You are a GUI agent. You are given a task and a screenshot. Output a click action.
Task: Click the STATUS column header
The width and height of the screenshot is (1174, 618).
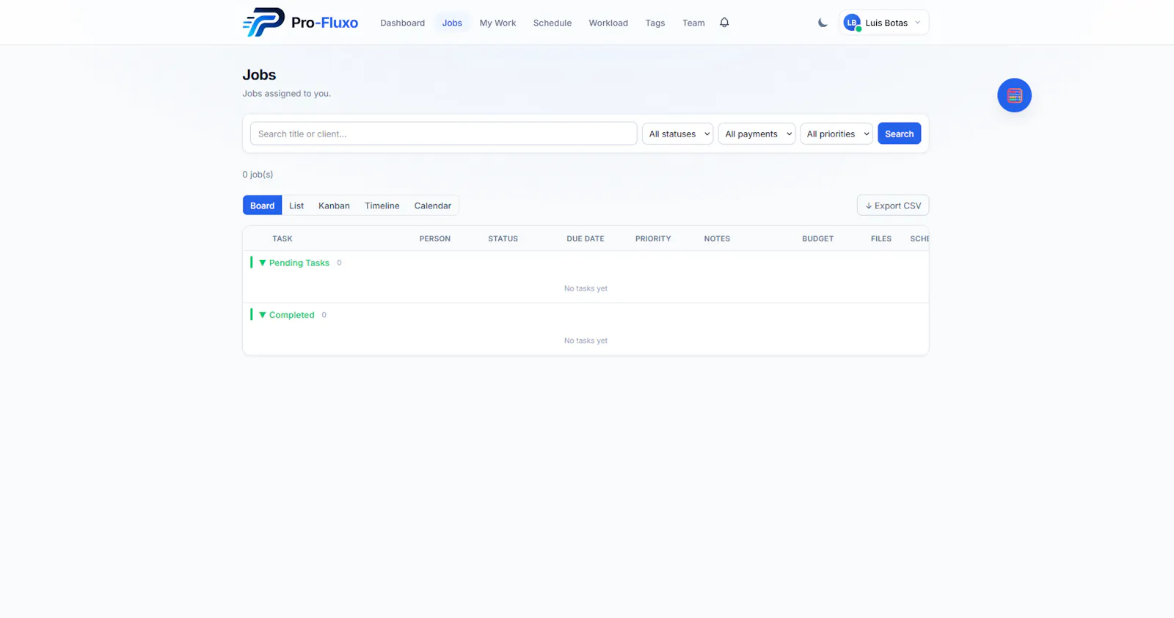pos(503,239)
